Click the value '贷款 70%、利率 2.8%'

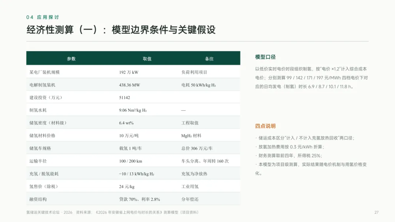[140, 199]
